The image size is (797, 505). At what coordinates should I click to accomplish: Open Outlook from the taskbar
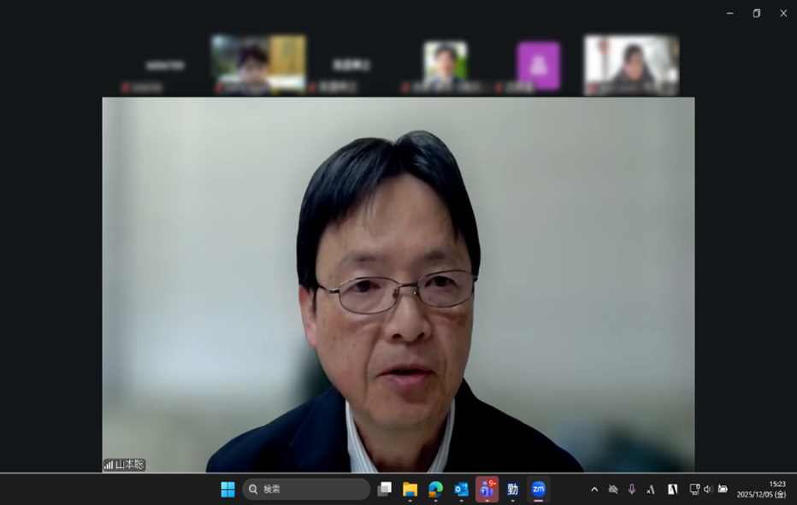pos(462,490)
